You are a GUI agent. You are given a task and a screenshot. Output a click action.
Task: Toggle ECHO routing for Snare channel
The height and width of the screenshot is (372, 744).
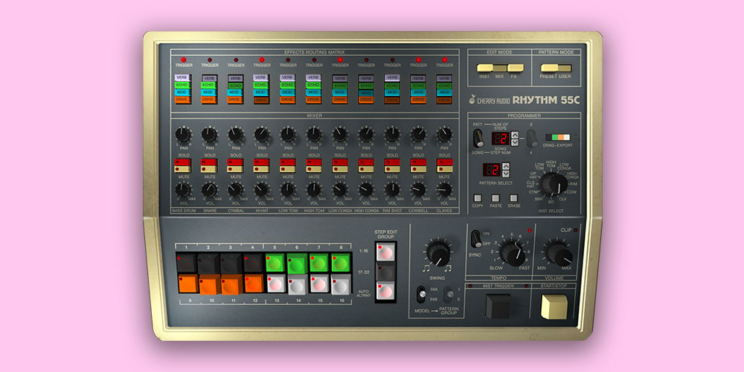pos(209,86)
